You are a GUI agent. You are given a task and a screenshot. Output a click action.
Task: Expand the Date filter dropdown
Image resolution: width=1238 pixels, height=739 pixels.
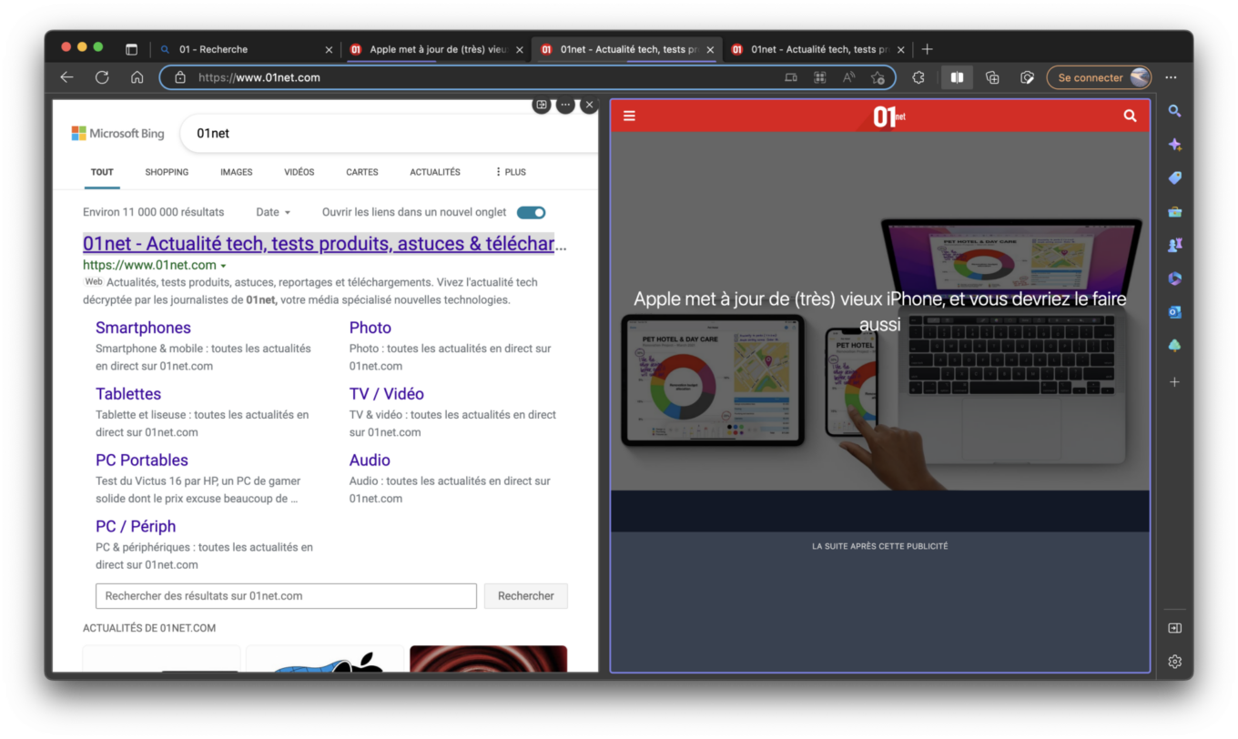click(273, 212)
